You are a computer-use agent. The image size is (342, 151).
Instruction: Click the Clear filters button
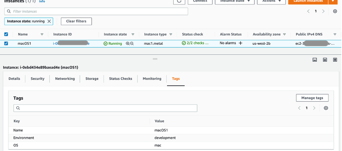[76, 21]
